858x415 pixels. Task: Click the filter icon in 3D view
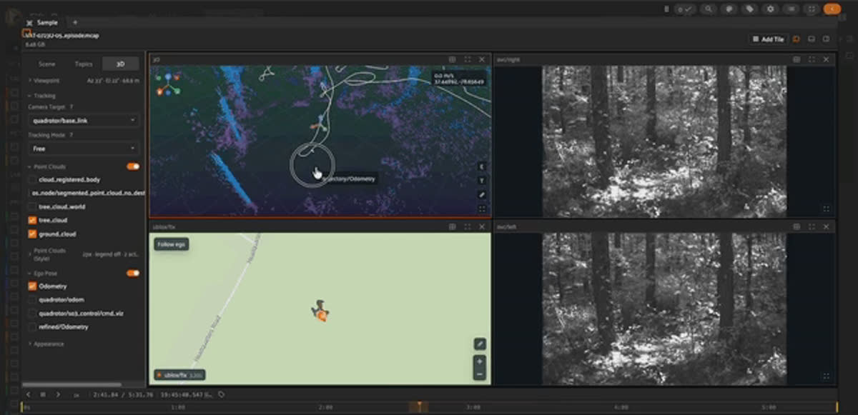(x=482, y=181)
